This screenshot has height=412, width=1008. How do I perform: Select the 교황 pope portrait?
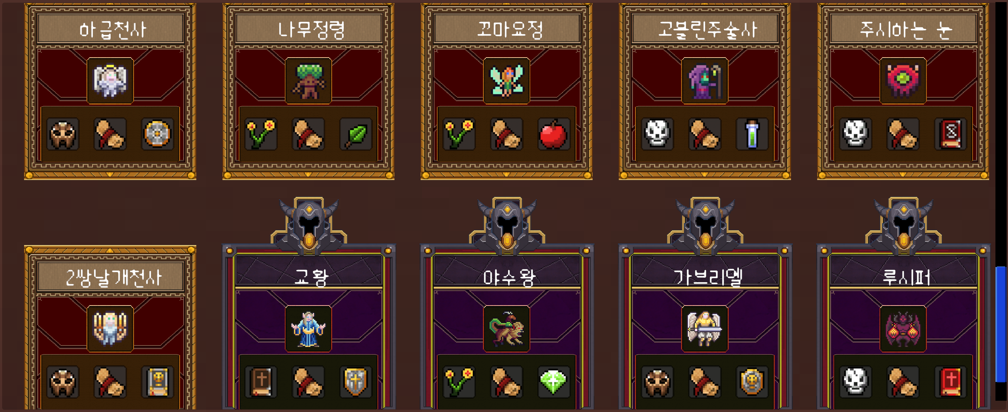tap(308, 329)
